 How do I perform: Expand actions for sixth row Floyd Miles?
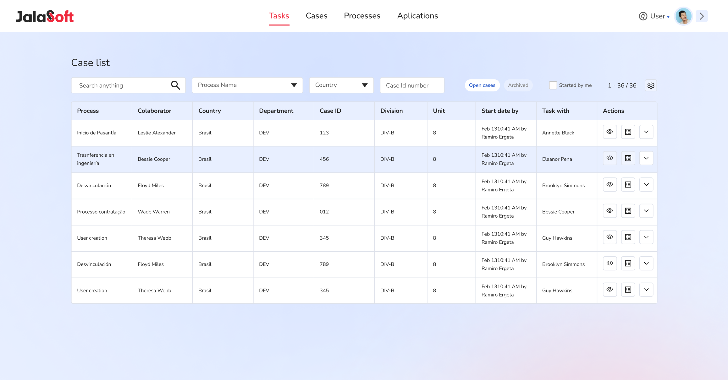646,263
